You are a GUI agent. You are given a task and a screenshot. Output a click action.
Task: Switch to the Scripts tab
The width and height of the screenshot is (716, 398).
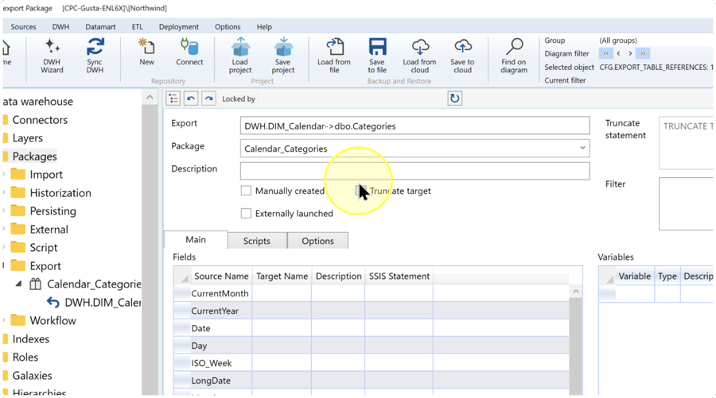(257, 241)
